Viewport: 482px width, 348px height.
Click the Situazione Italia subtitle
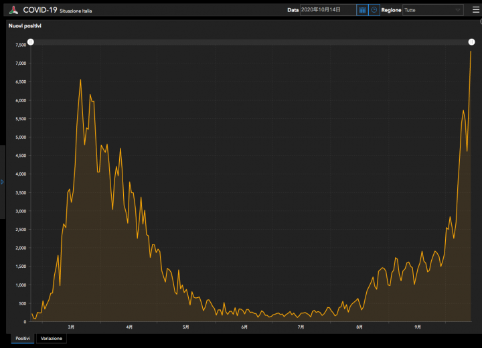tap(76, 11)
